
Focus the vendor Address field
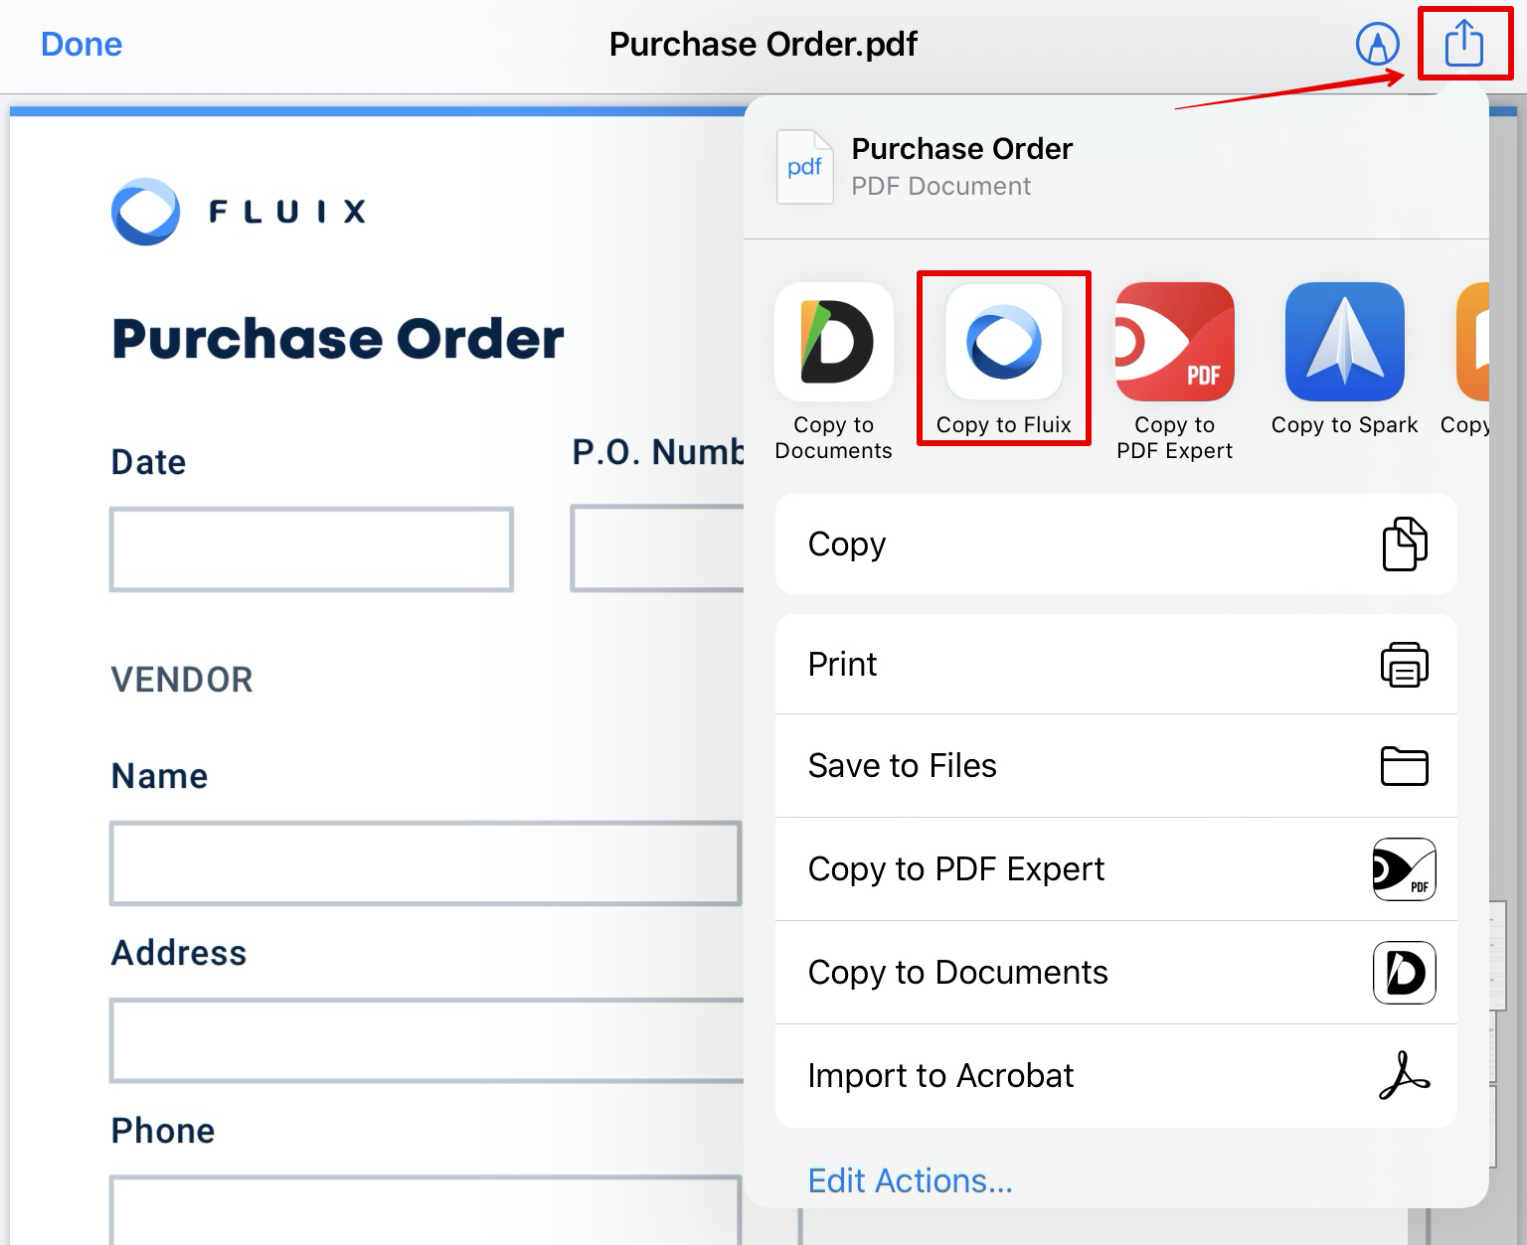pyautogui.click(x=426, y=1040)
